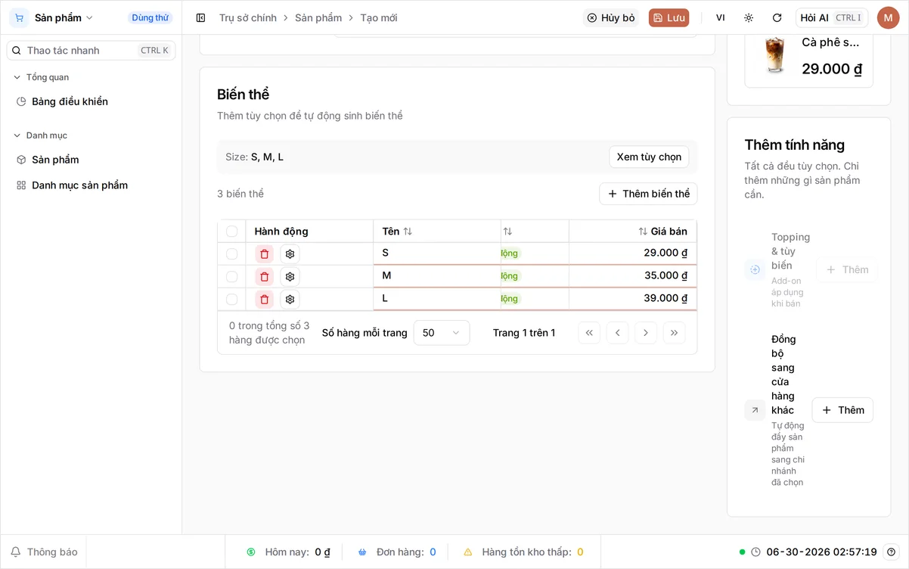The image size is (909, 569).
Task: Go to Bảng điều khiển menu item
Action: [x=70, y=101]
